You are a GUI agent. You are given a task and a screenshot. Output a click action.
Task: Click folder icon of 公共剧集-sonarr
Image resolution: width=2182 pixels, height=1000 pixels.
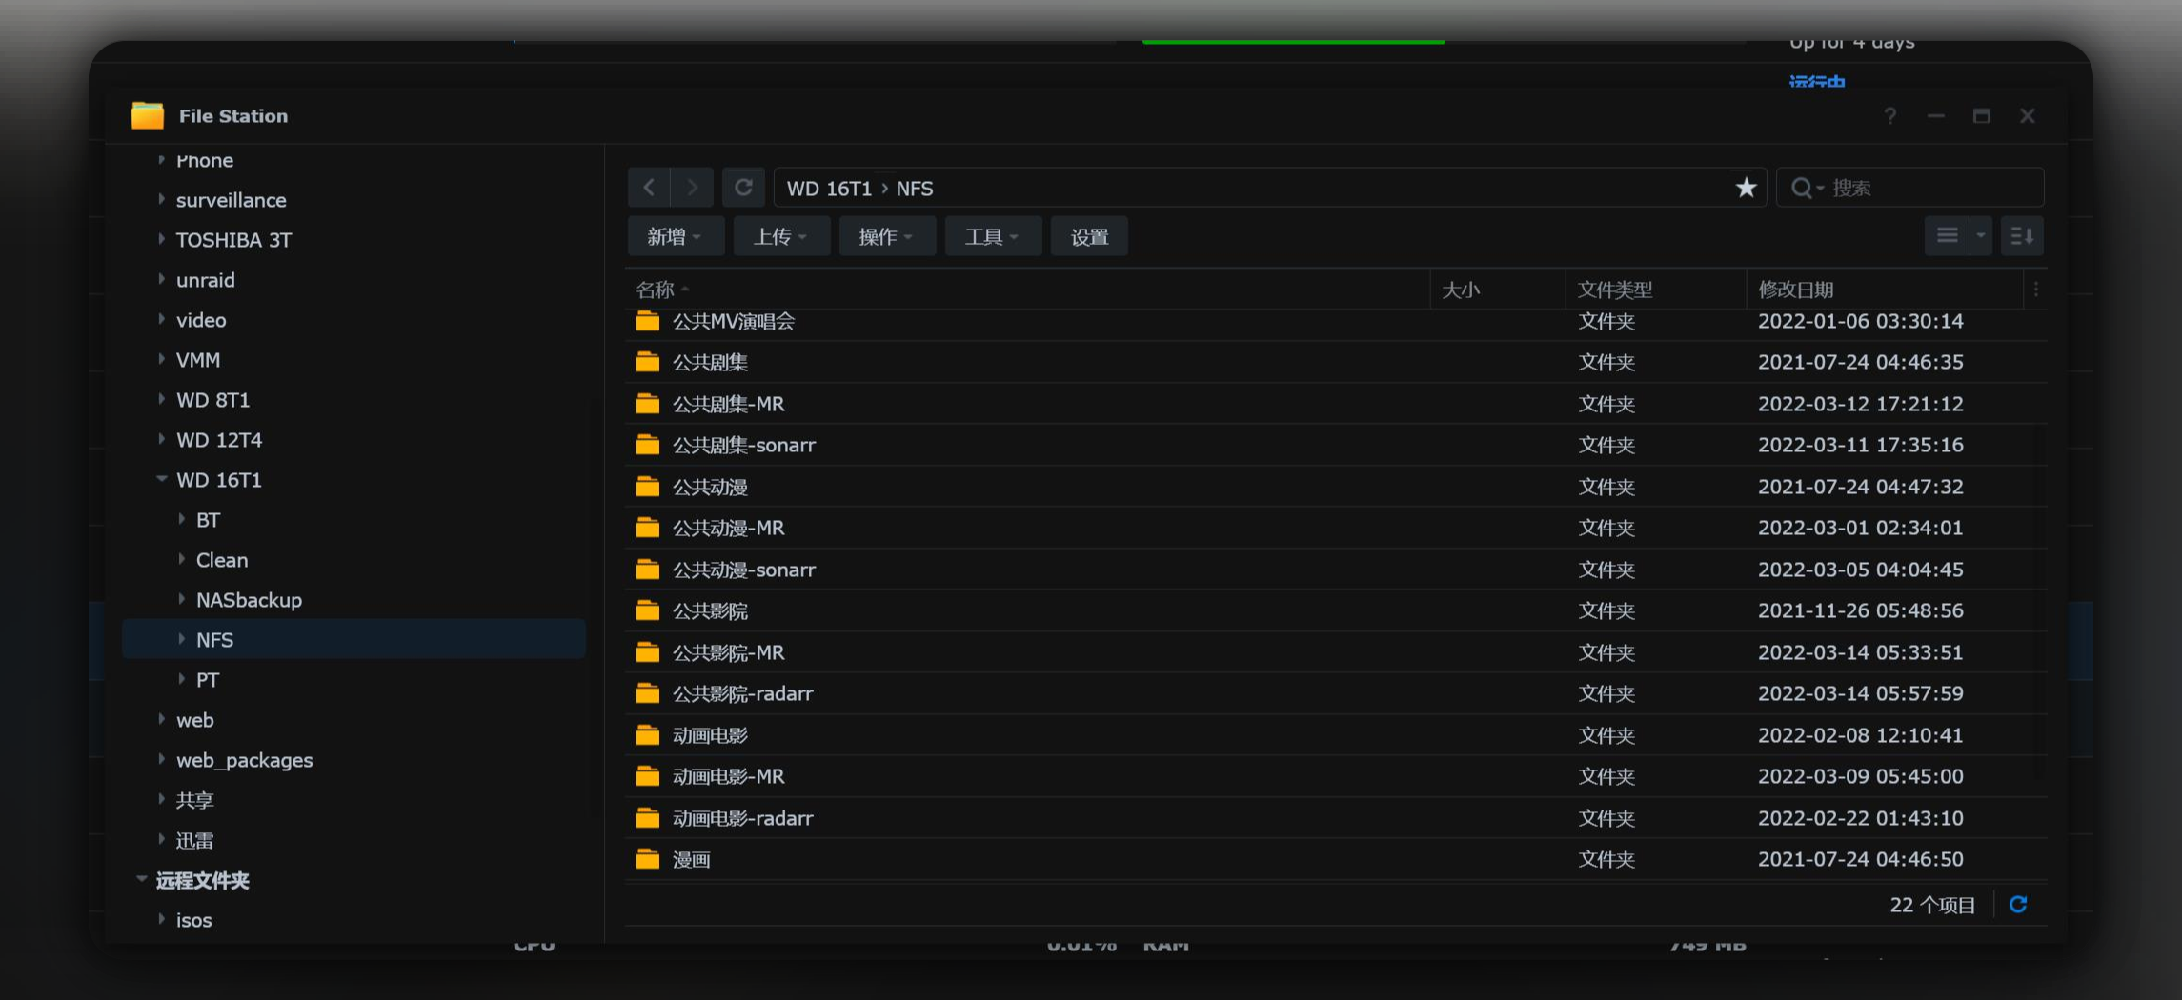click(648, 445)
